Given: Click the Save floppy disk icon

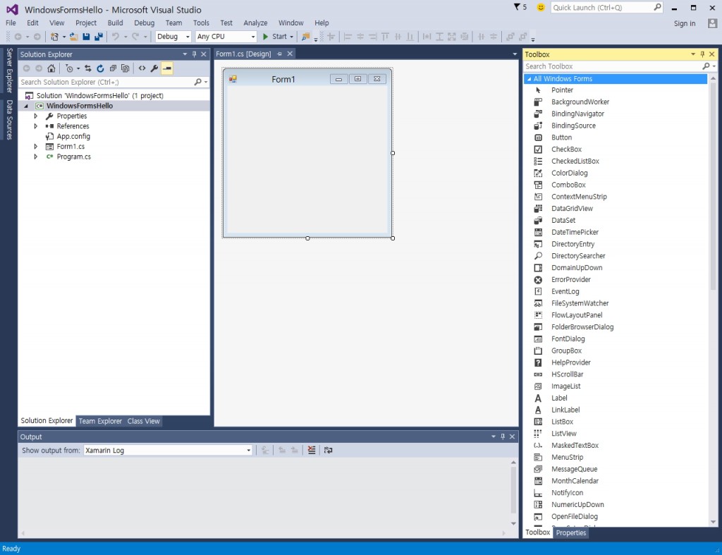Looking at the screenshot, I should click(86, 37).
